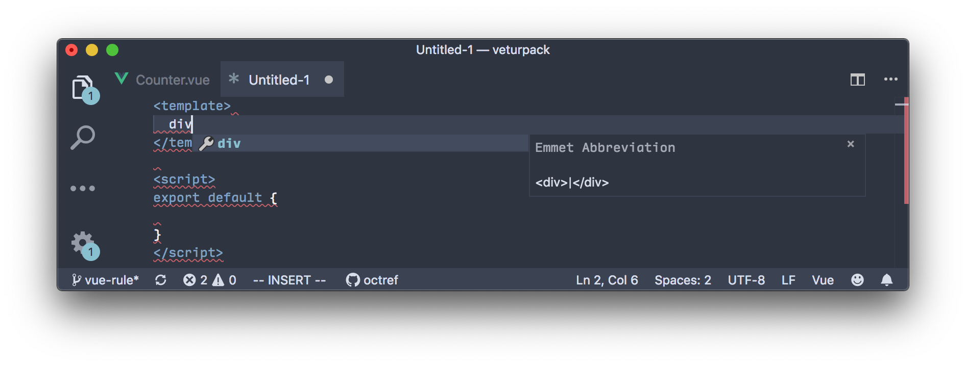Change indentation via Spaces: 2 setting
Screen dimensions: 966x366
pyautogui.click(x=683, y=279)
